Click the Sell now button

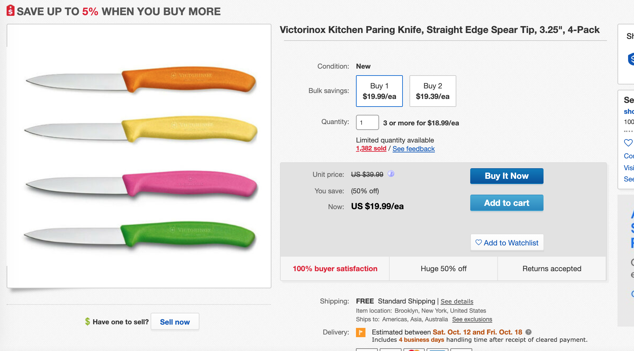click(175, 322)
